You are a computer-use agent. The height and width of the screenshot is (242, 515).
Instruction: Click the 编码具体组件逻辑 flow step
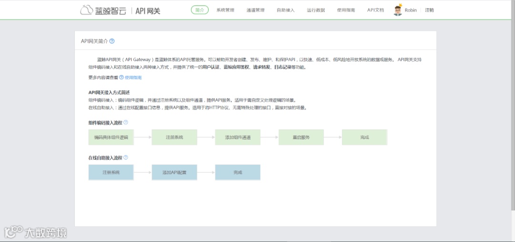111,137
